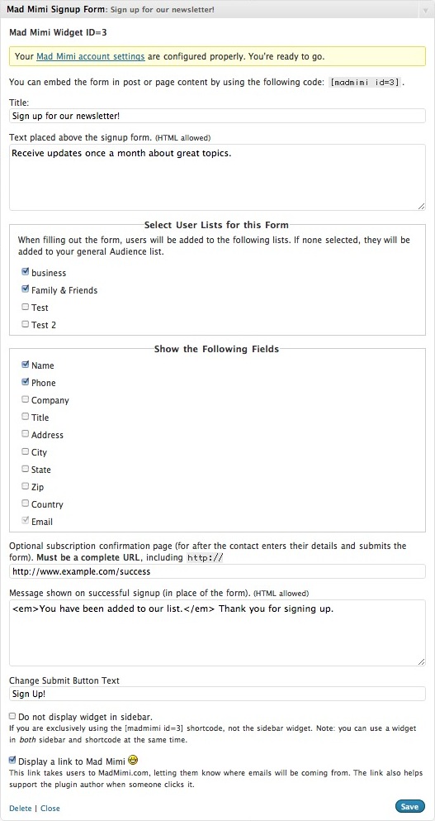Uncheck Display a link to Mad Mimi
This screenshot has height=821, width=435.
coord(12,760)
